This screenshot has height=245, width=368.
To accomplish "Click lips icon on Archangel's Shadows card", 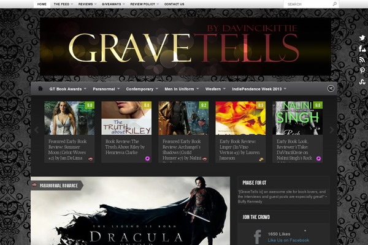I will [204, 159].
